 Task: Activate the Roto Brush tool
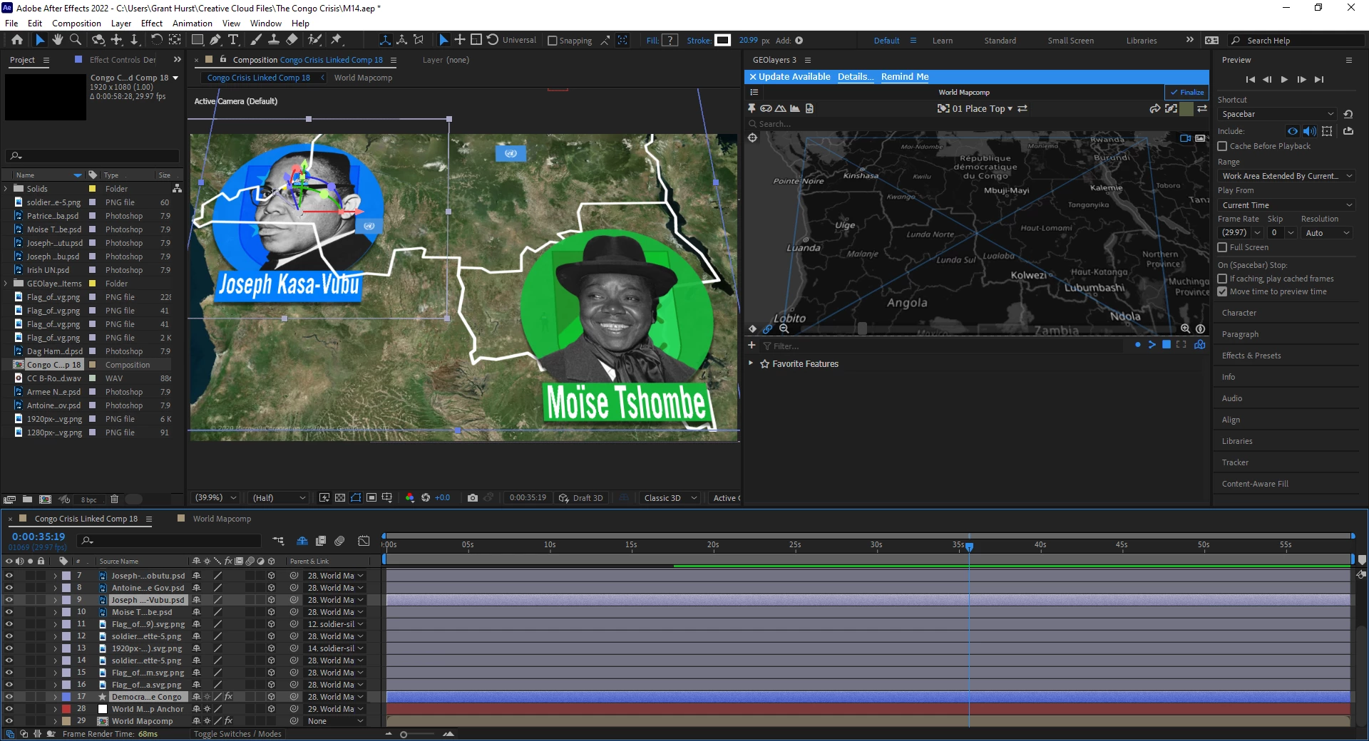(x=314, y=40)
